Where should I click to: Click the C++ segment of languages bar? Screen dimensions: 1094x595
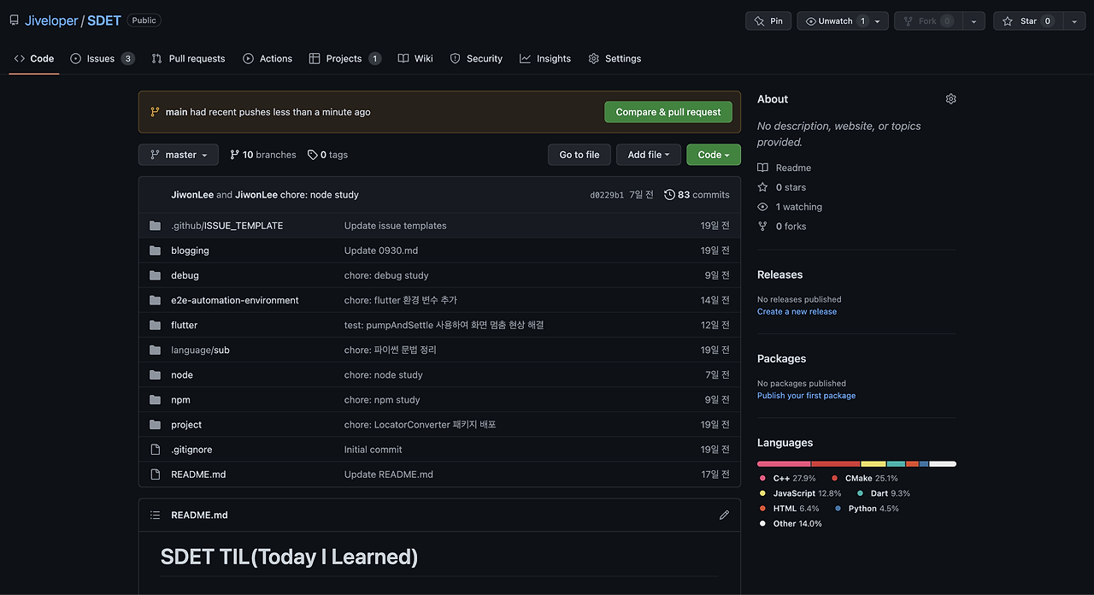click(x=784, y=463)
